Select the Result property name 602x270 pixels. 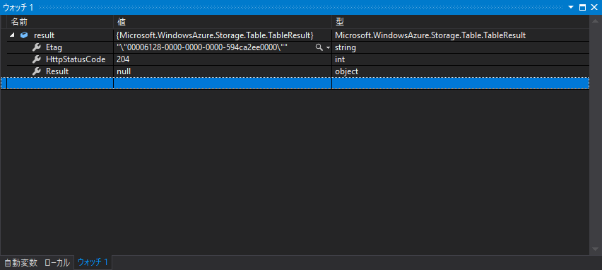pos(57,71)
